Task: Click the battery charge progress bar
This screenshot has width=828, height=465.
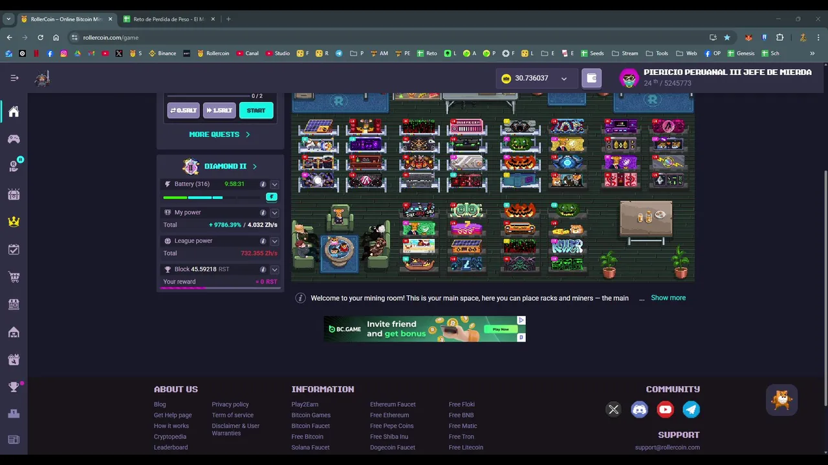Action: coord(213,198)
